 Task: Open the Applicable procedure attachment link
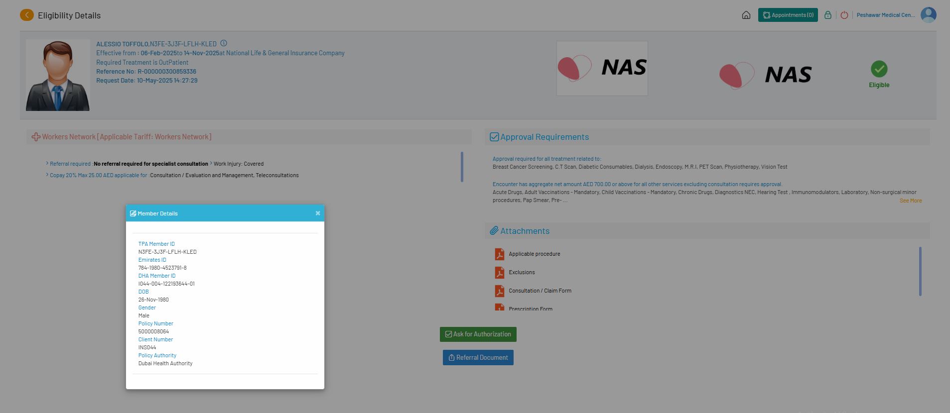[x=535, y=254]
